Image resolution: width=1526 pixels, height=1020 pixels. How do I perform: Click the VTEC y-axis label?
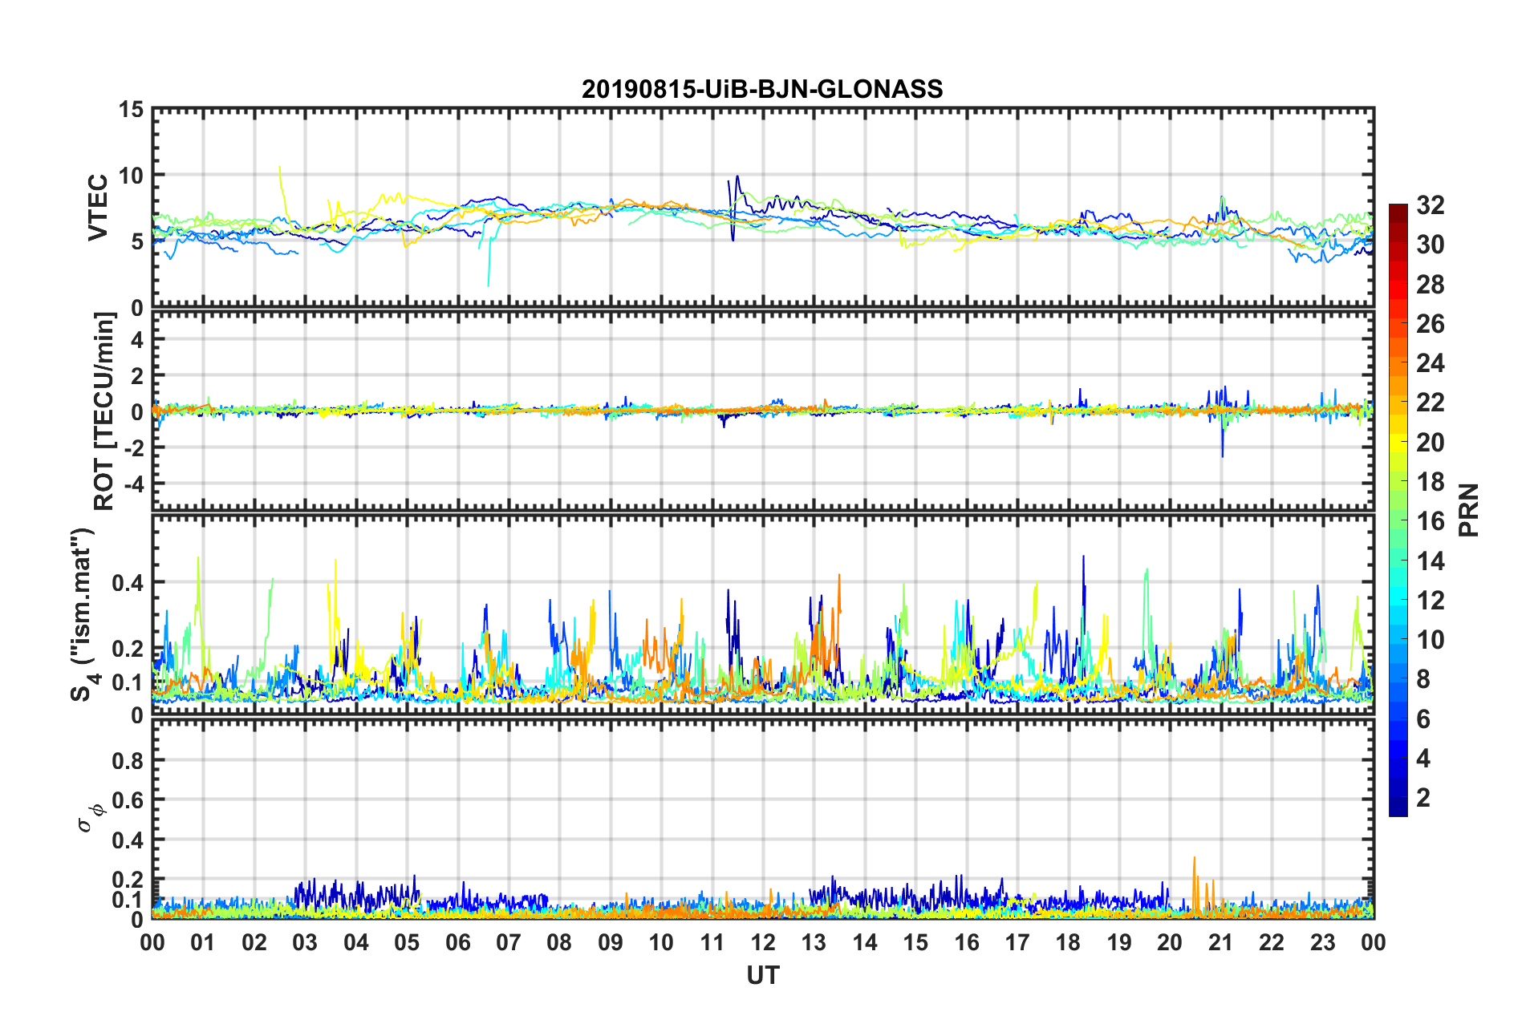98,208
